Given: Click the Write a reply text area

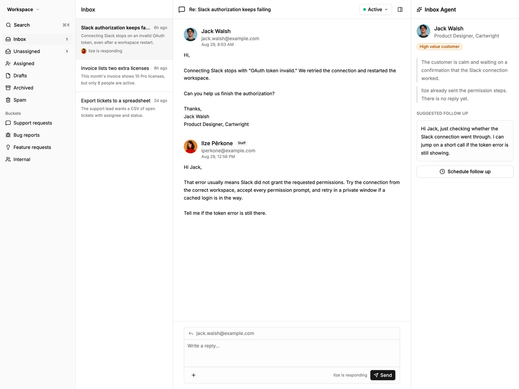Looking at the screenshot, I should (292, 353).
